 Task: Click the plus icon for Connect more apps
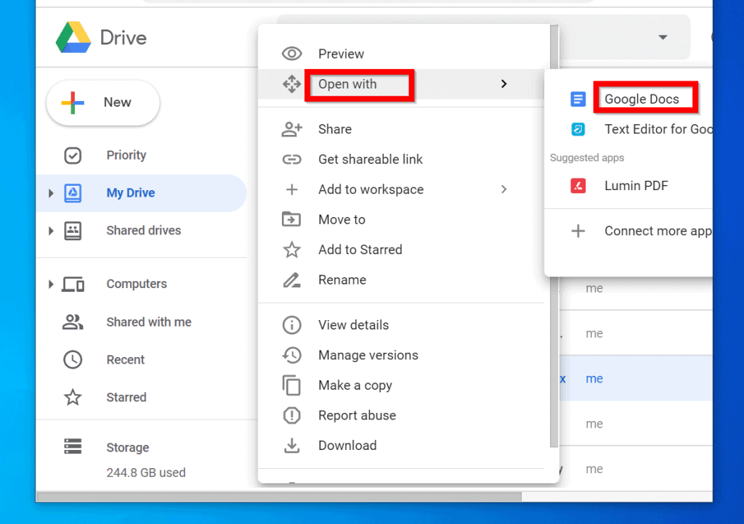click(x=578, y=232)
